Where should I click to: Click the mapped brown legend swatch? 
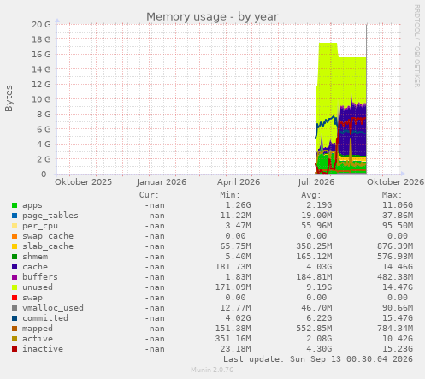15,329
